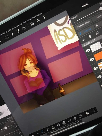Open the dotted grid menu in bottom toolbar
This screenshot has height=136, width=102.
click(94, 110)
